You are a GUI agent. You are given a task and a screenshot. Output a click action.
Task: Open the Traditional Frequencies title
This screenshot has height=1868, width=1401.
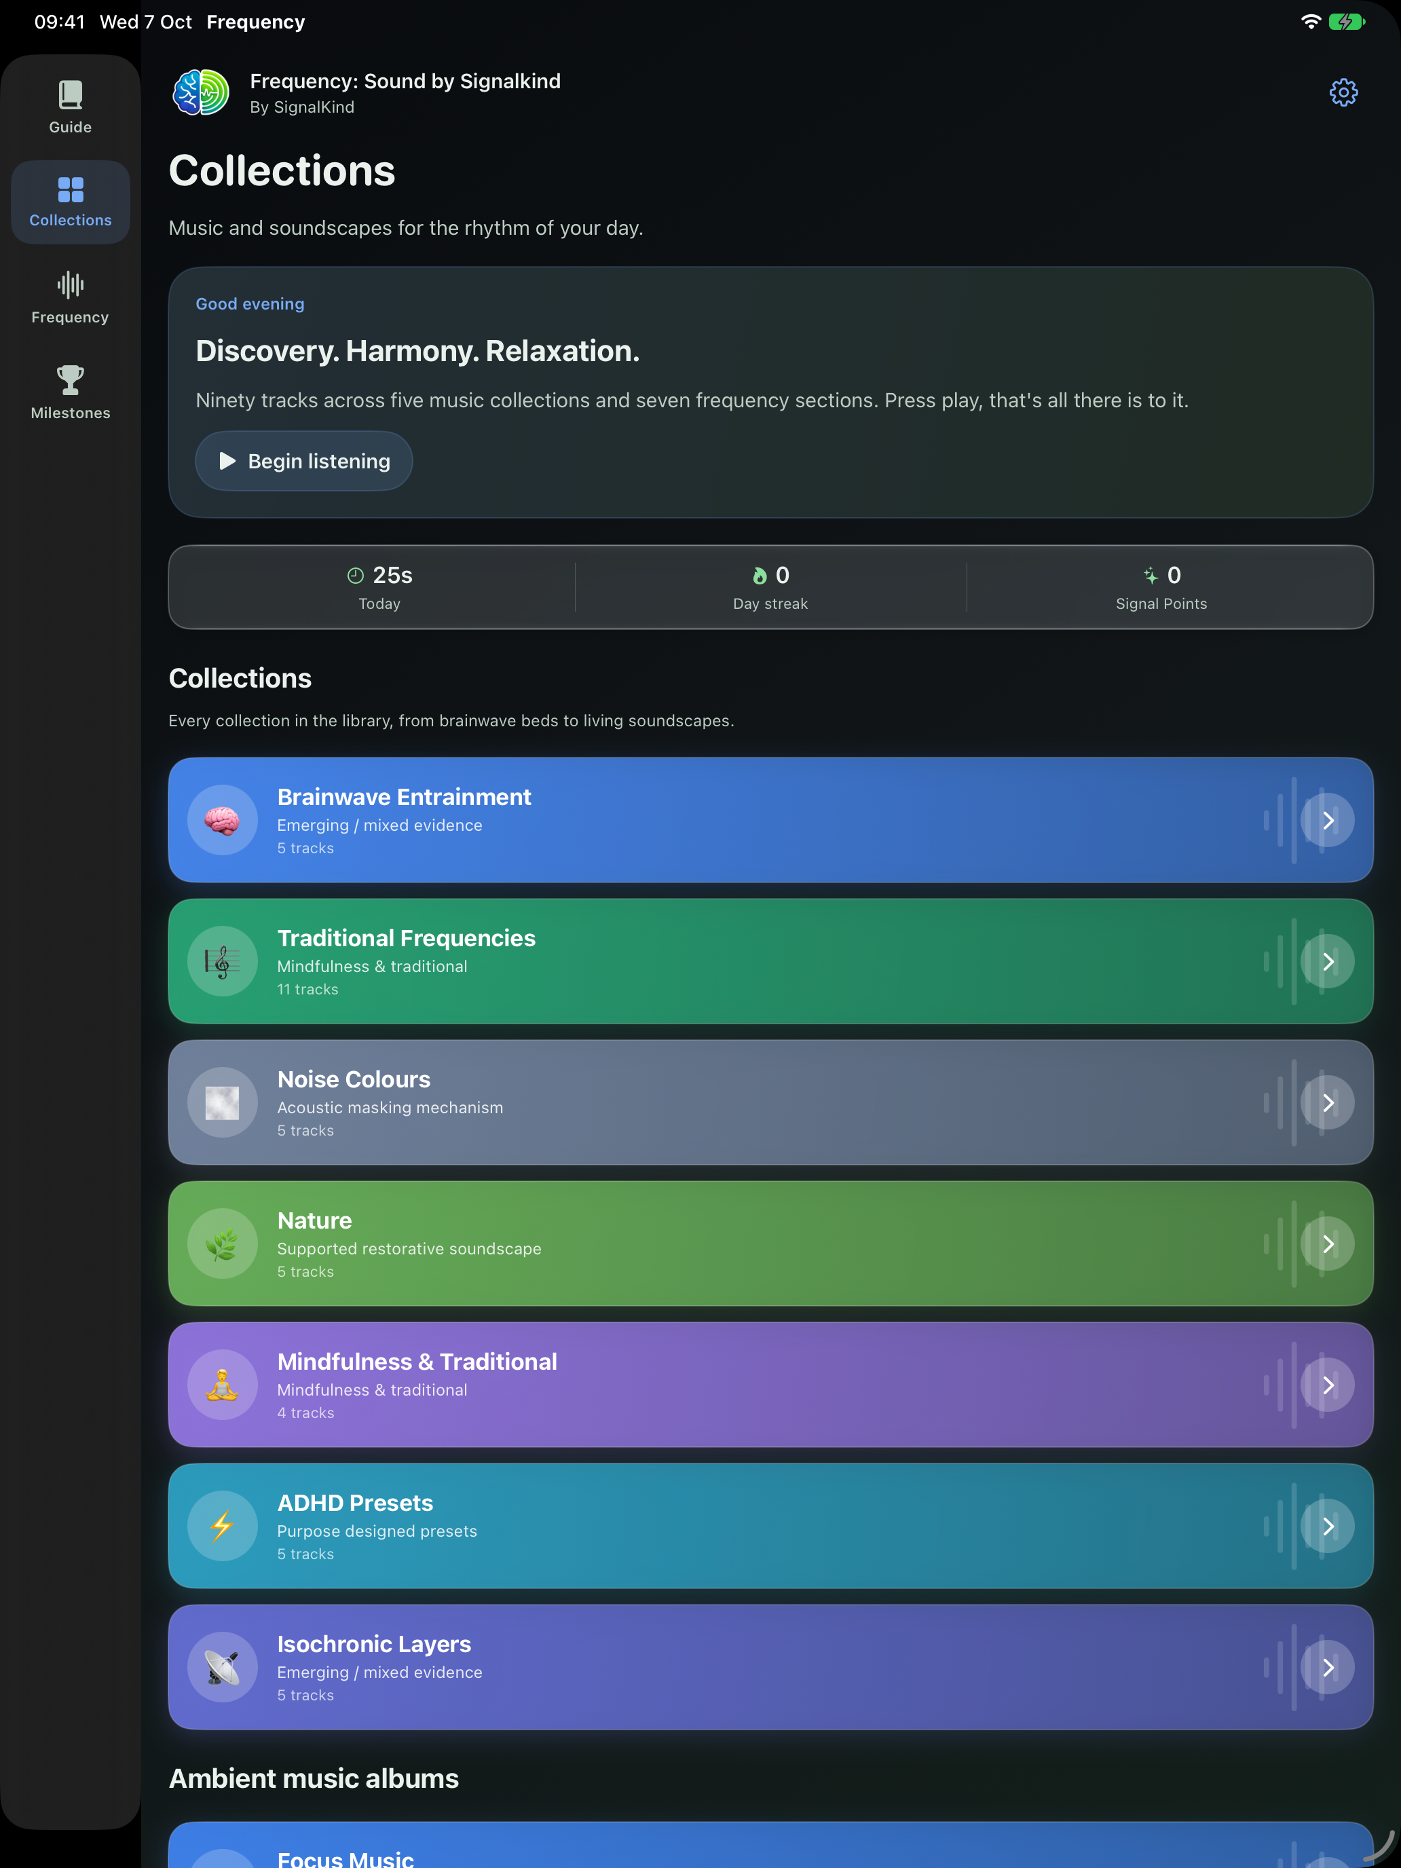pos(406,938)
